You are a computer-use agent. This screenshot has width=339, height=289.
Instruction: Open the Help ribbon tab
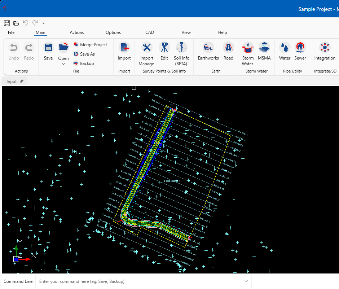coord(223,32)
